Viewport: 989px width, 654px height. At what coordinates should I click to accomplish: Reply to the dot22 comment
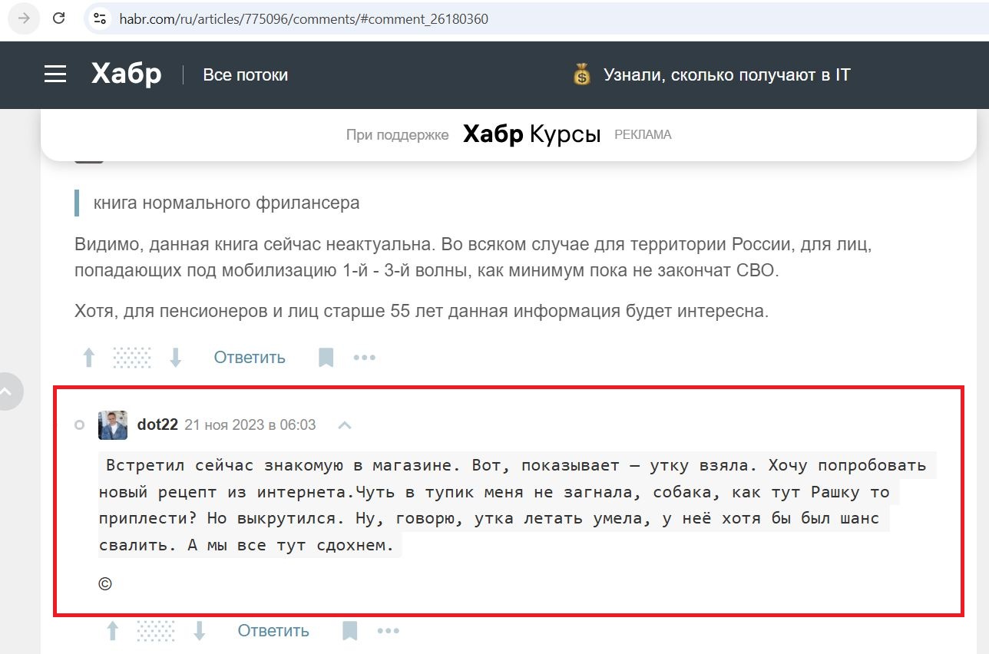(x=273, y=630)
